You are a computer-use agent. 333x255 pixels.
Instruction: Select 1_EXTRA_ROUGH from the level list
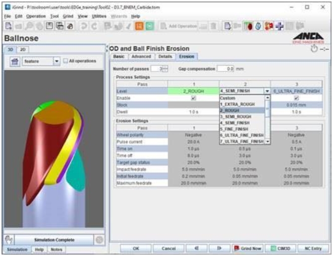point(242,104)
